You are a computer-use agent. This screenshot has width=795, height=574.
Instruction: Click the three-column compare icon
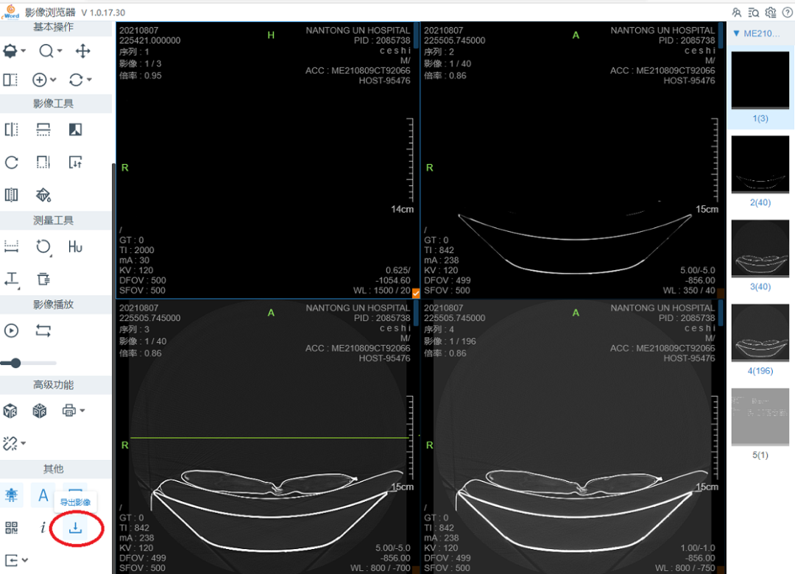(x=11, y=195)
